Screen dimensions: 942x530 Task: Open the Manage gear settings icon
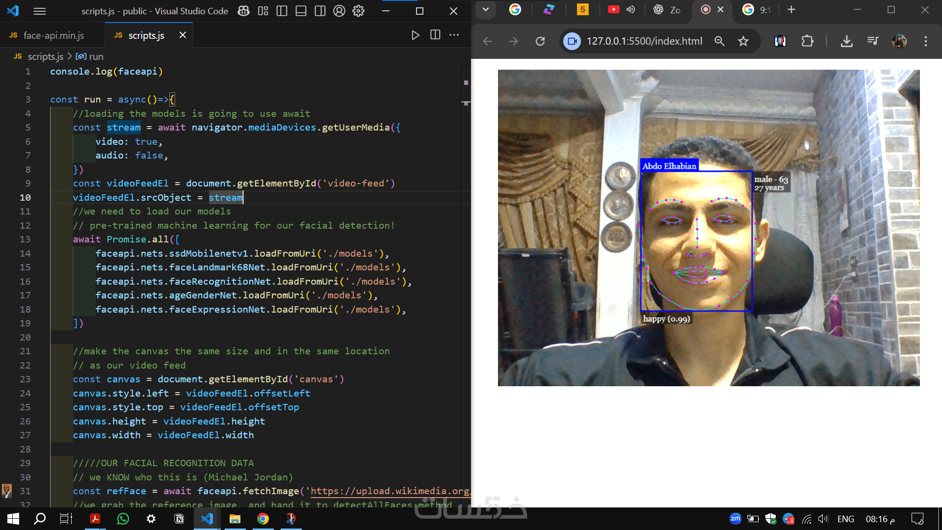(359, 11)
